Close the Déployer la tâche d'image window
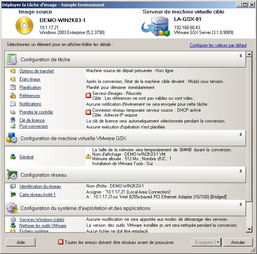The width and height of the screenshot is (257, 254). (251, 5)
